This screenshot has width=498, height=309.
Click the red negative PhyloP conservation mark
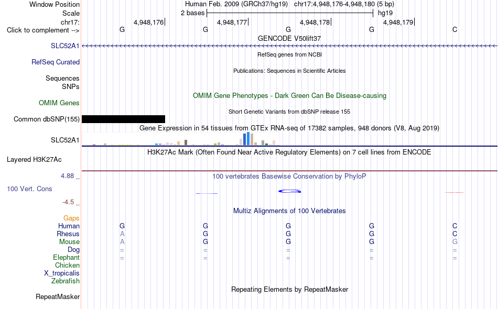pos(454,192)
